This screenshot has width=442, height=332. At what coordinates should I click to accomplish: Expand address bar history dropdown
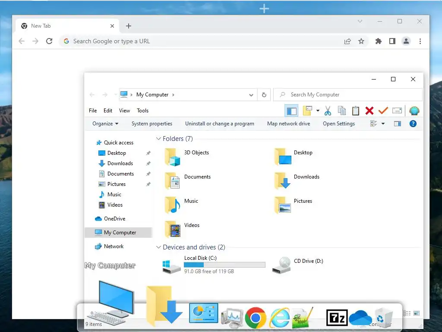tap(251, 95)
